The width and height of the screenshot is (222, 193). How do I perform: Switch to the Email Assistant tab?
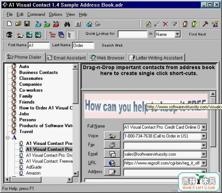pyautogui.click(x=66, y=58)
